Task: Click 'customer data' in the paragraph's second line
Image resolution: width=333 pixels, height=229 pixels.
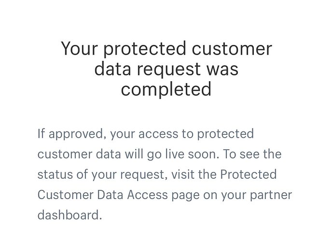Action: pyautogui.click(x=79, y=154)
